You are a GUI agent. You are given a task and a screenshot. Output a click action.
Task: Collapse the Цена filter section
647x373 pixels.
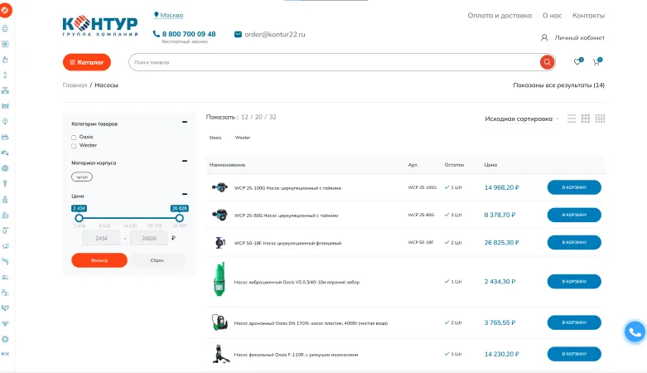(x=185, y=194)
